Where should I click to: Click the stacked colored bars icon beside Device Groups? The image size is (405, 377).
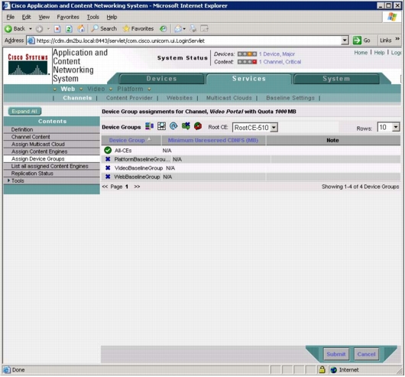149,126
